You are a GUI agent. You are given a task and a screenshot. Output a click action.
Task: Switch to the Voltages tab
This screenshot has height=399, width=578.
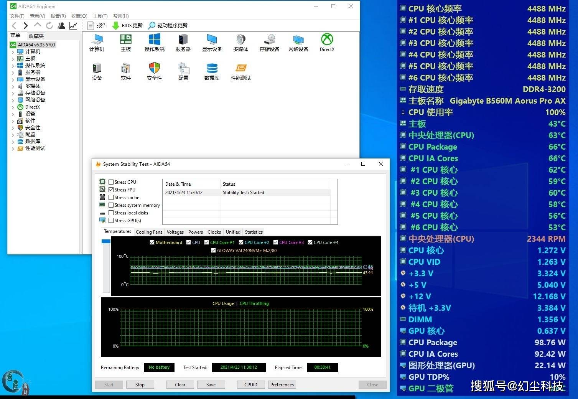tap(175, 232)
